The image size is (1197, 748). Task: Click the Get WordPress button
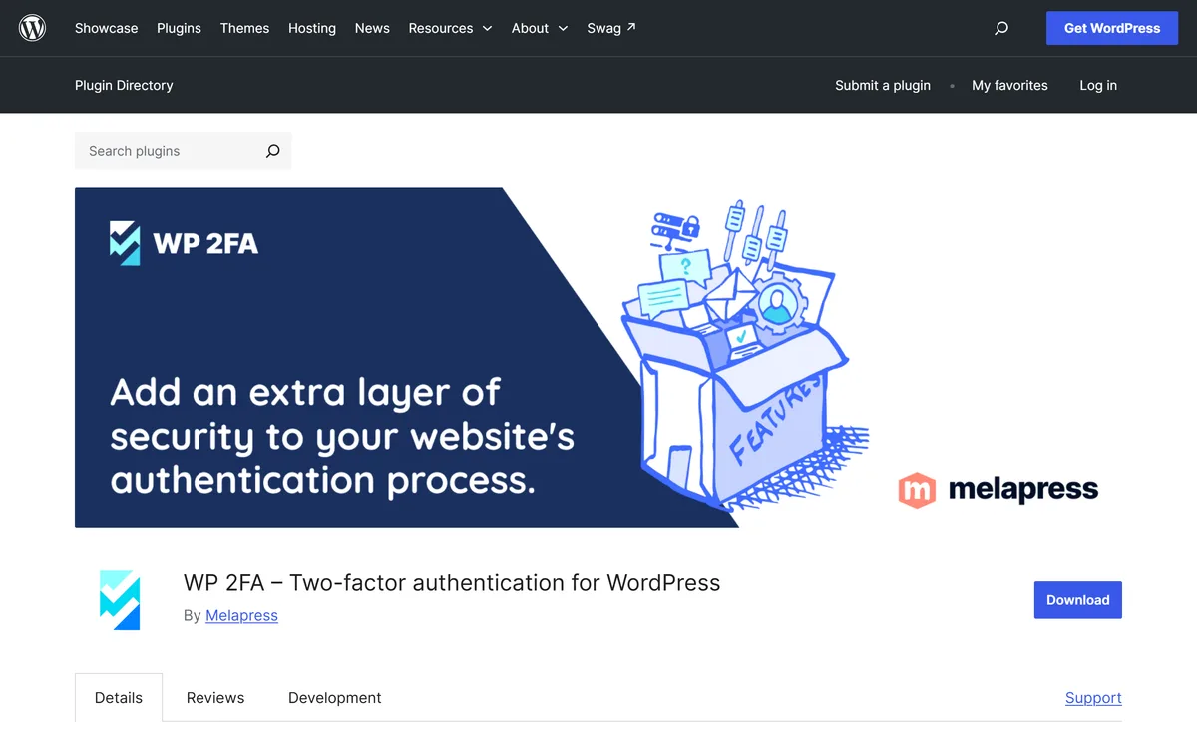tap(1112, 28)
